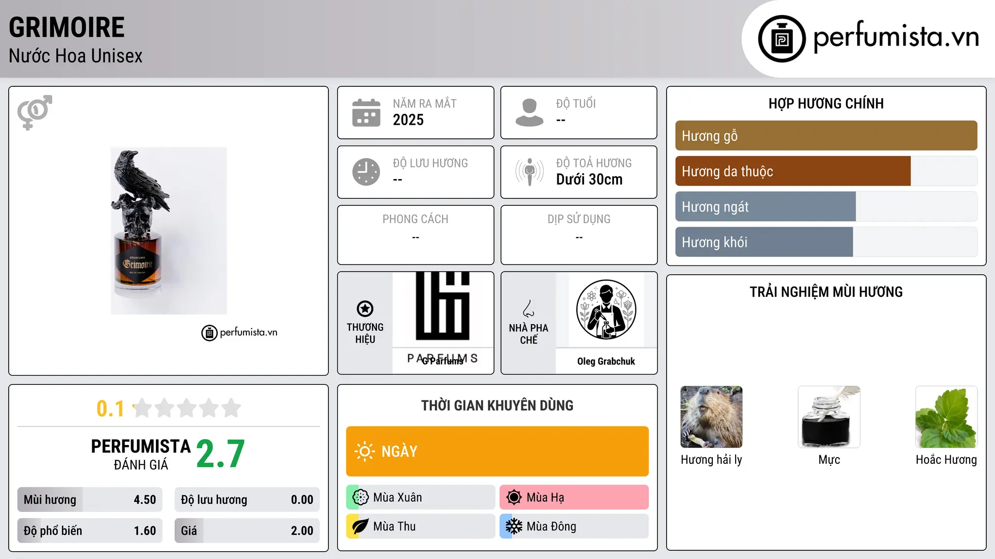Click the TRẢI NGHIỆM MÙI HƯƠNG heading

[826, 292]
